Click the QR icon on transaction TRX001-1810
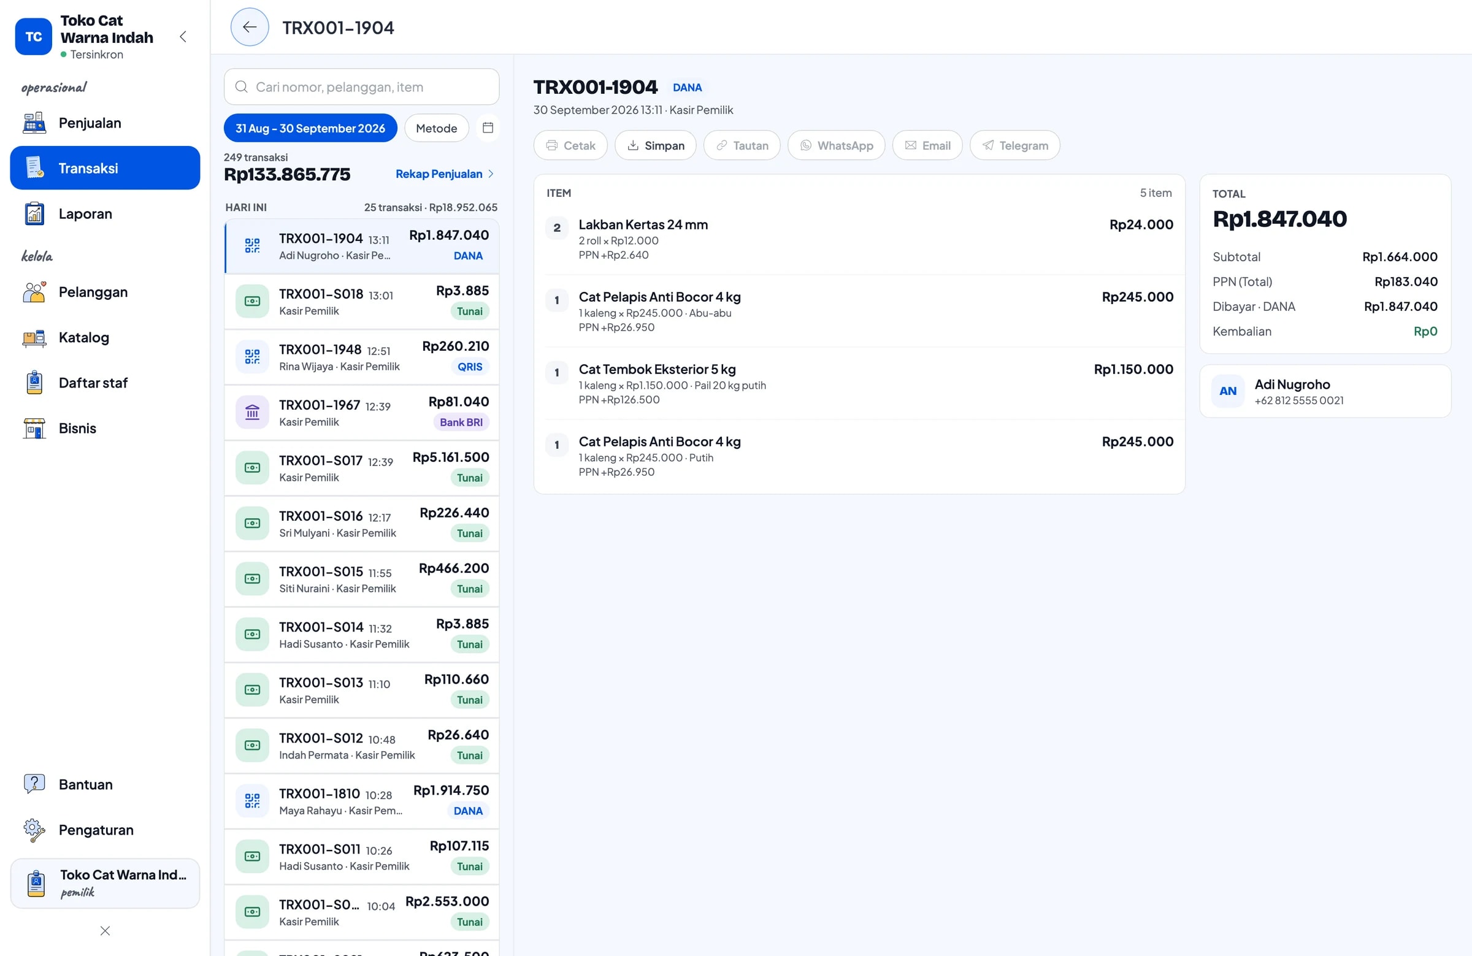Image resolution: width=1472 pixels, height=956 pixels. coord(252,801)
